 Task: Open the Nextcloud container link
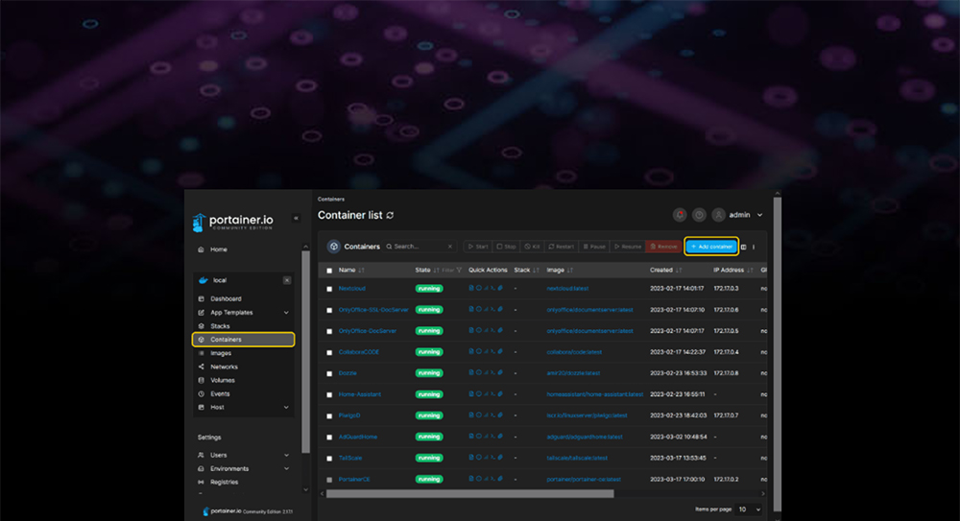[x=352, y=289]
